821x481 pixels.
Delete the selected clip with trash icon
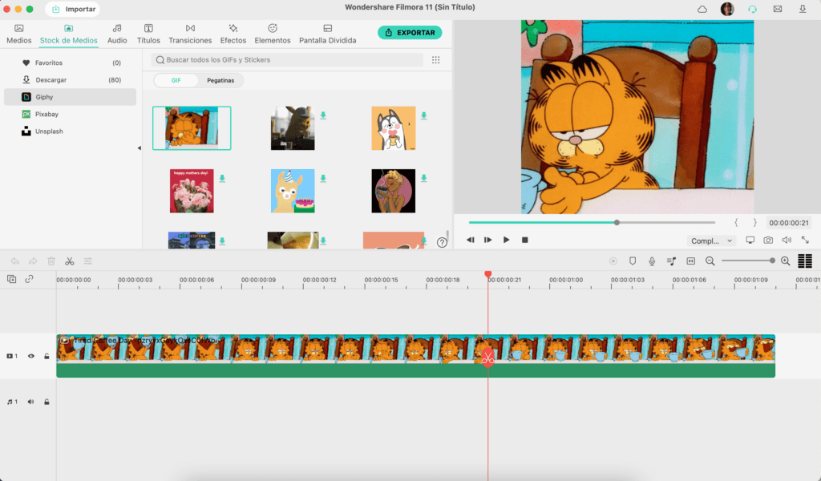click(51, 261)
